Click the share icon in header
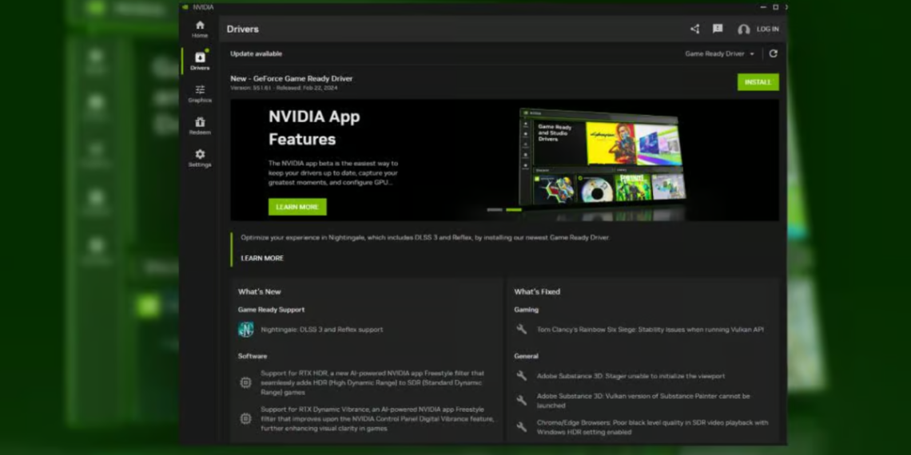The height and width of the screenshot is (455, 911). coord(694,29)
